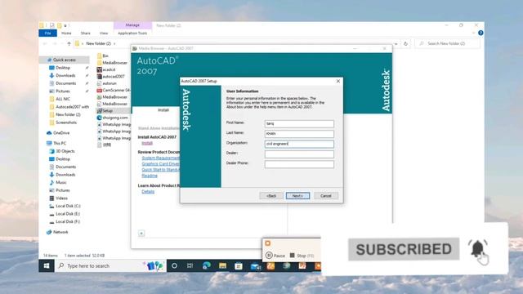This screenshot has height=294, width=523.
Task: Click the Search New folder (2) box
Action: [x=448, y=43]
